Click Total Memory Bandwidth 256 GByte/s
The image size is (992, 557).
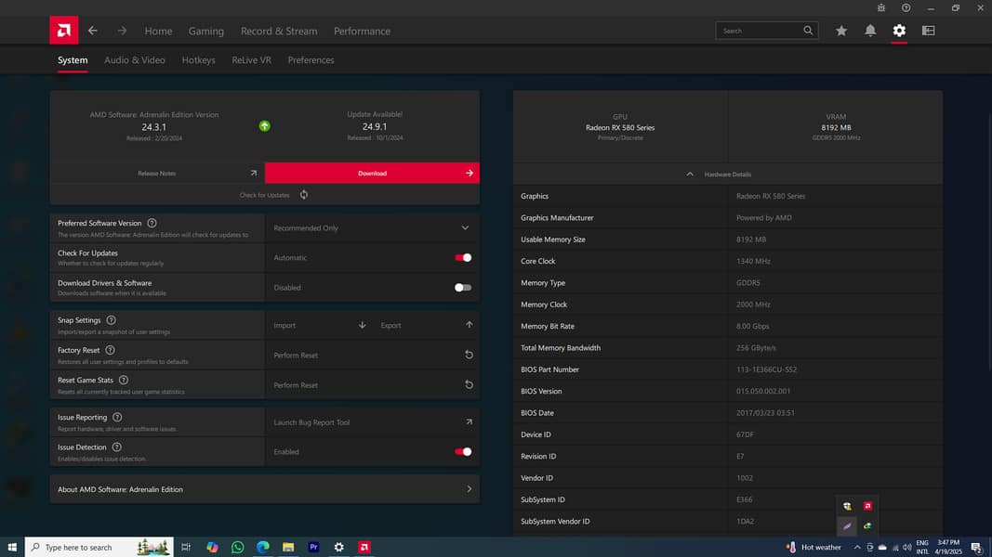755,348
